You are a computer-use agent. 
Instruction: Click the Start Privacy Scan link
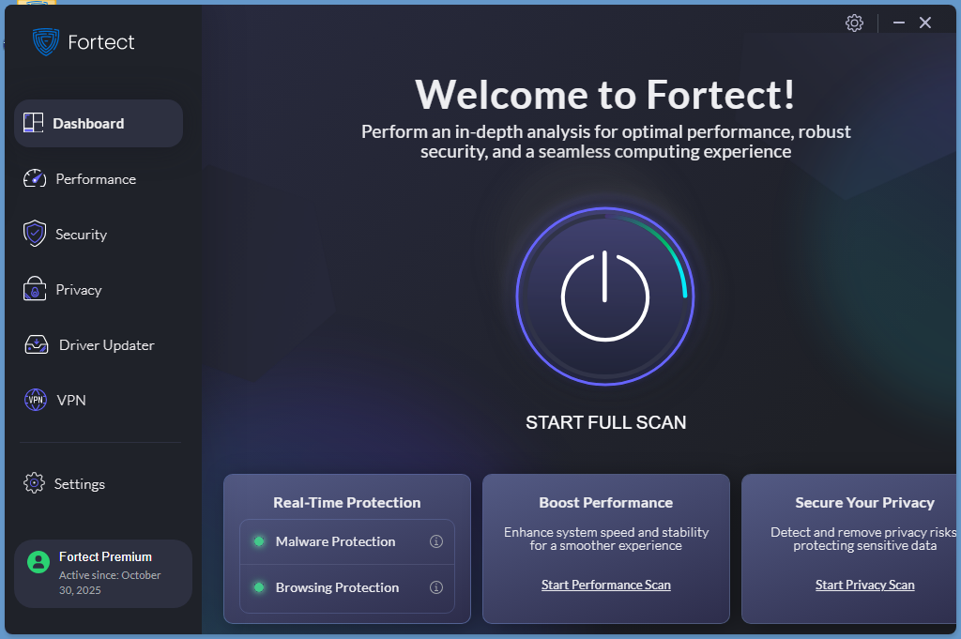tap(864, 585)
